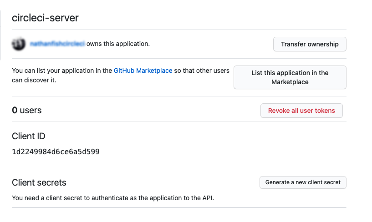
Task: Click the client secret authentication description text
Action: (x=113, y=198)
